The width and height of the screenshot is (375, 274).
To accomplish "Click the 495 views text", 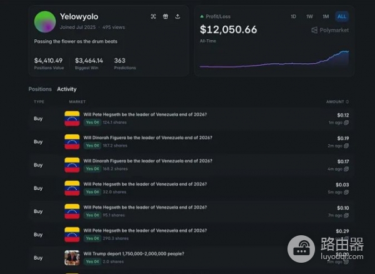I will (114, 28).
